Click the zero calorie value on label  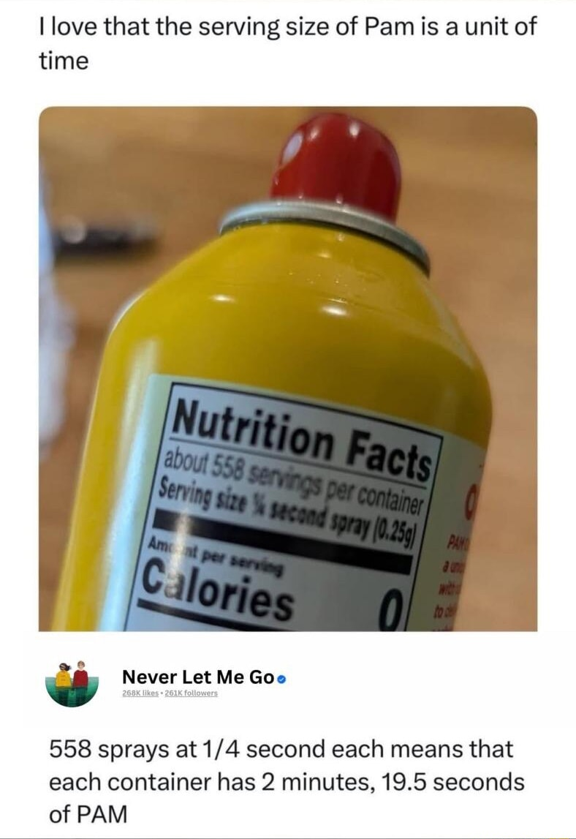coord(391,609)
